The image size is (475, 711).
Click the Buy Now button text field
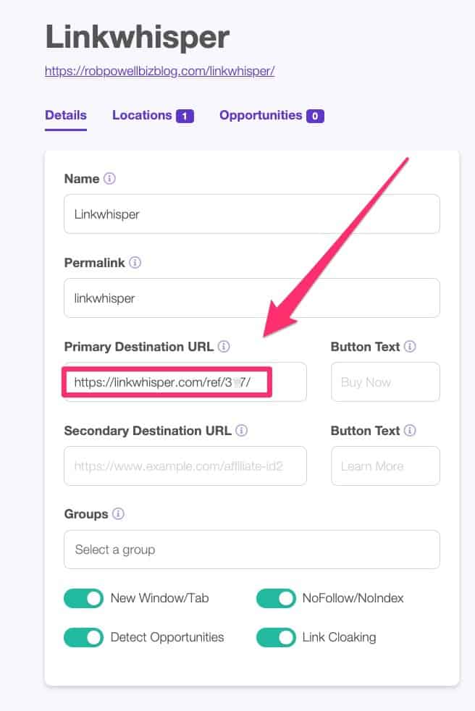[x=384, y=382]
